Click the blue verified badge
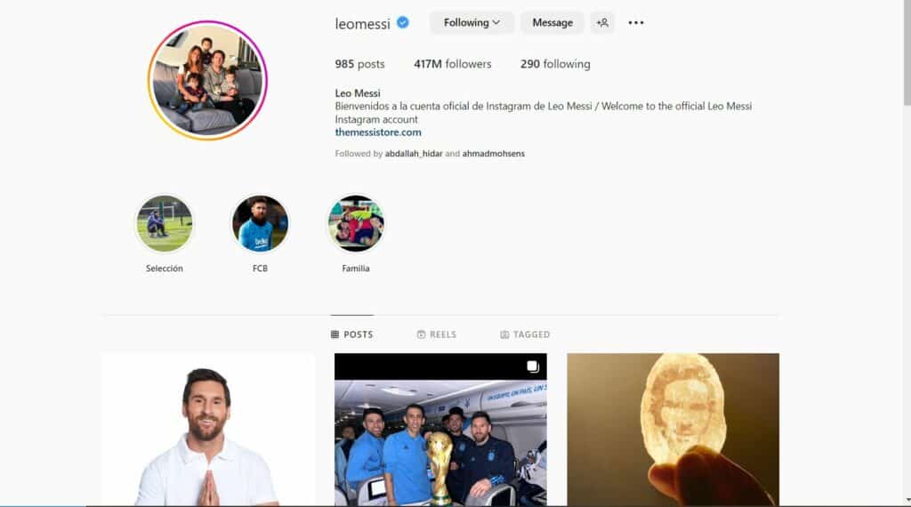 [403, 22]
